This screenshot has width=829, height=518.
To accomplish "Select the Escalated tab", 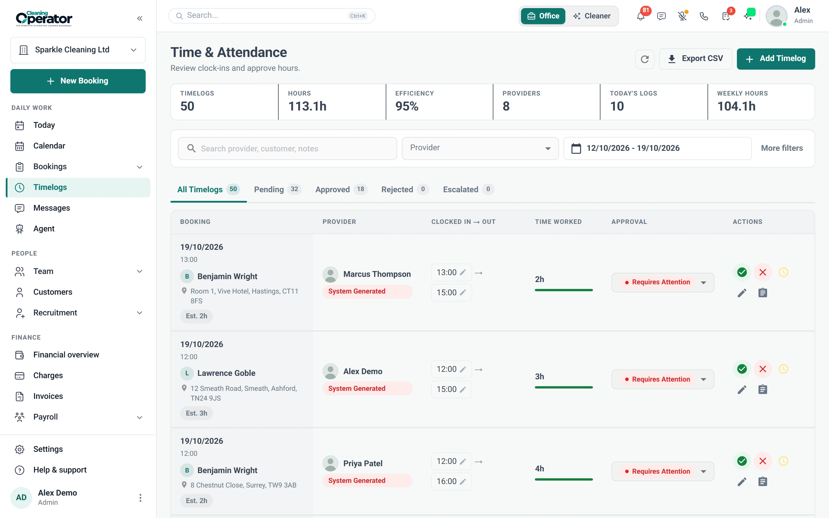I will click(x=468, y=189).
